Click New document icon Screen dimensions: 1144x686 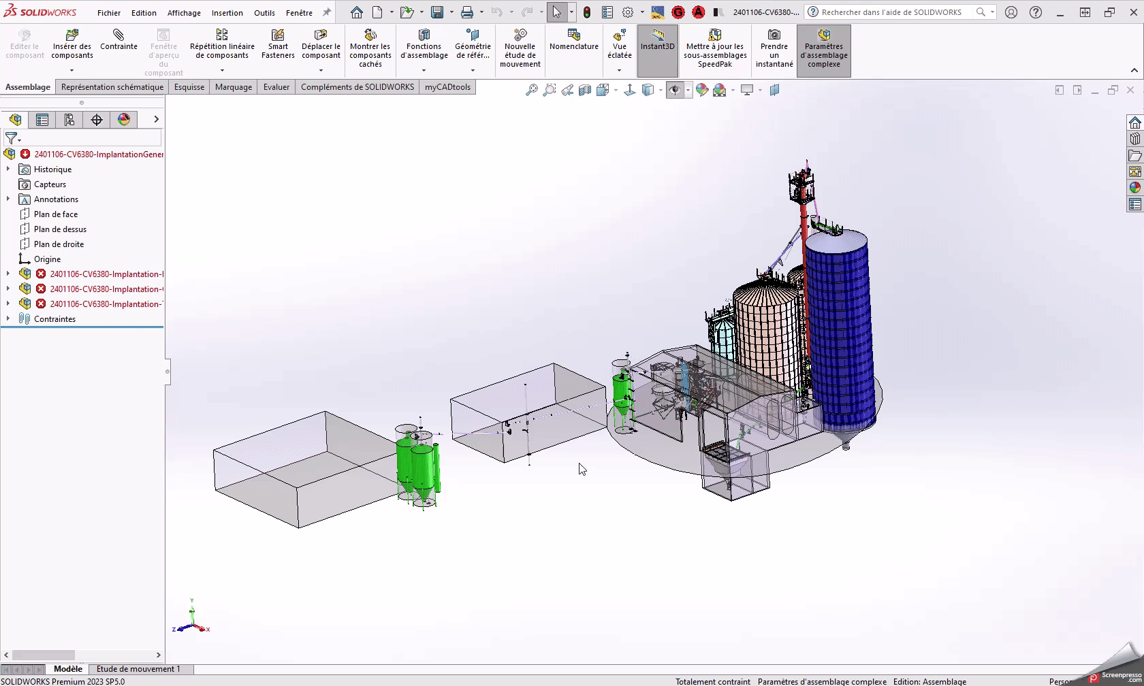pyautogui.click(x=377, y=12)
